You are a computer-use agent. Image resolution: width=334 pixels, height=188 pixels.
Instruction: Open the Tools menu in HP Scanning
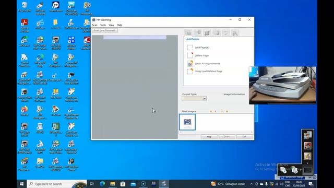[103, 25]
